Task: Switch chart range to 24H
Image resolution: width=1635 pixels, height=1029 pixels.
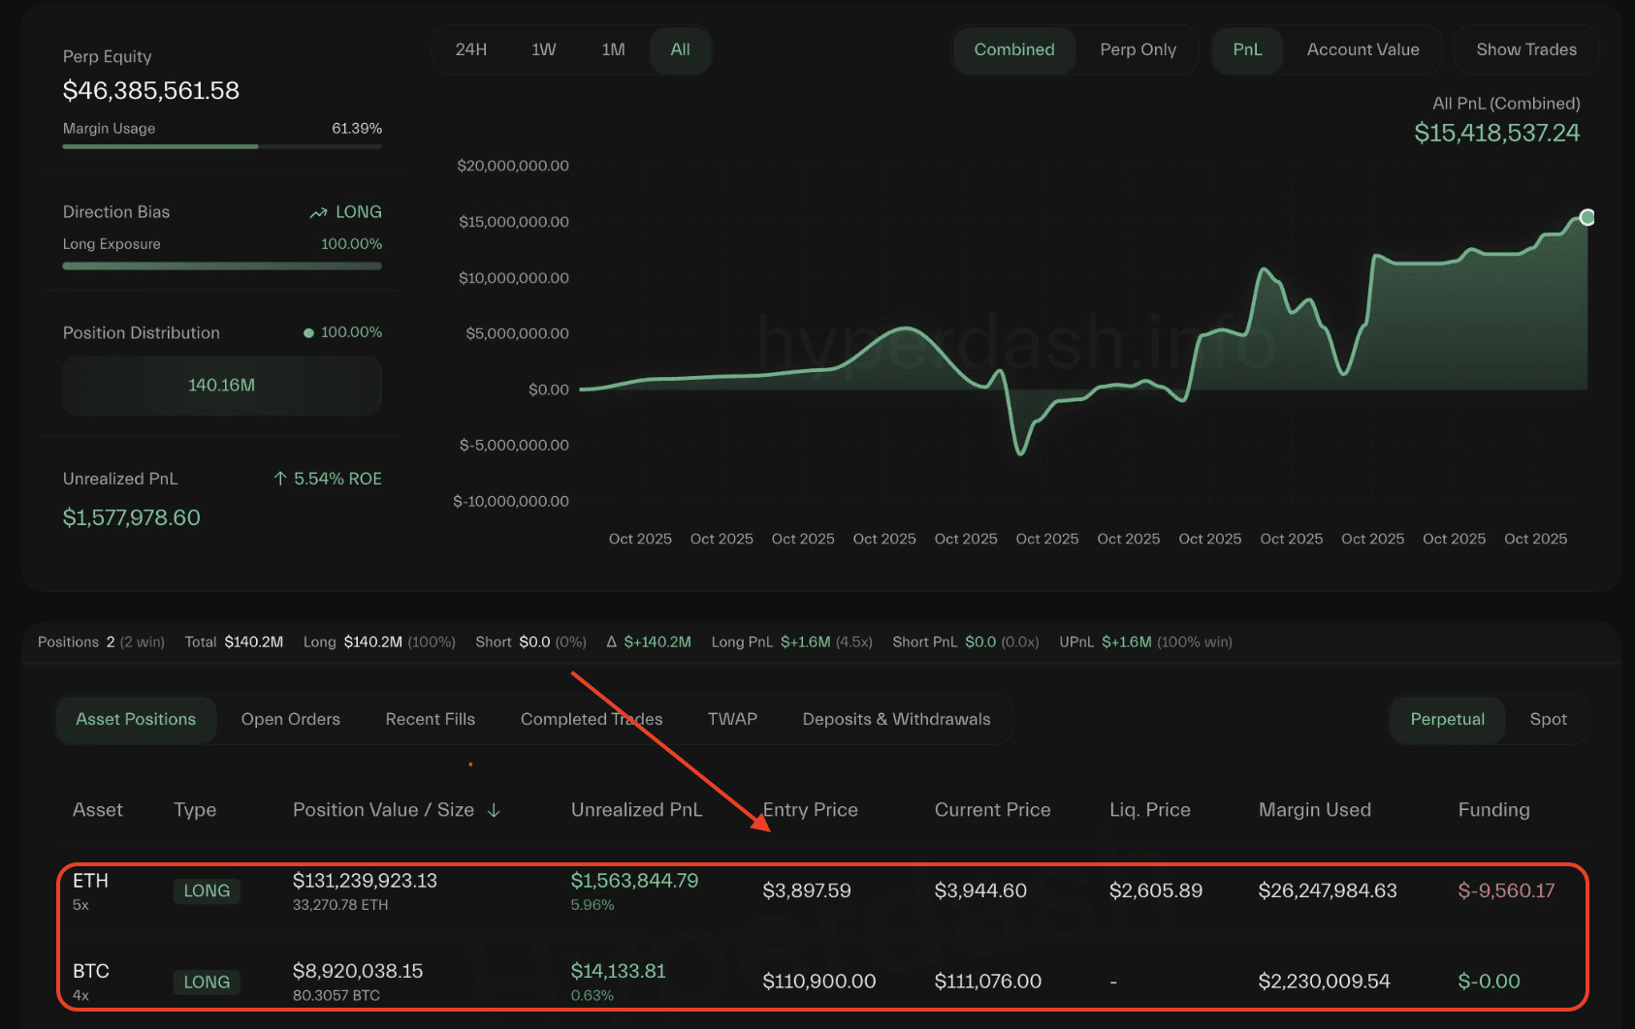Action: click(471, 49)
